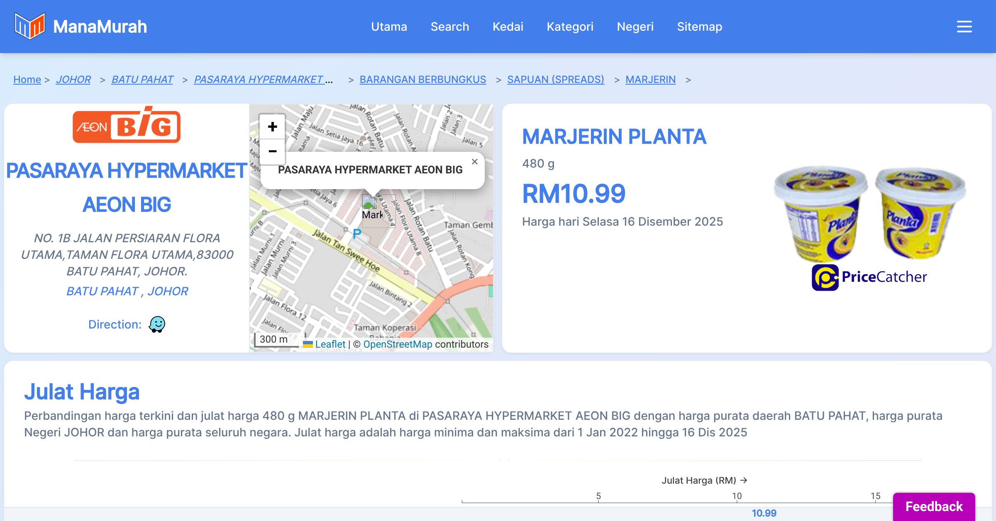Open the OpenStreetMap attribution link
This screenshot has height=521, width=996.
pyautogui.click(x=397, y=344)
